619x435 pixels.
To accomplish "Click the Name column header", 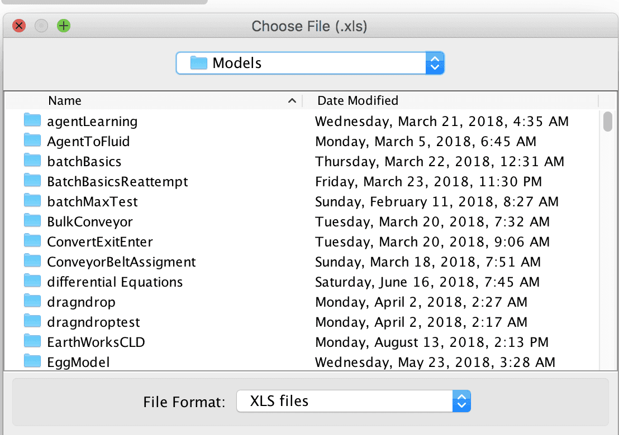I will point(65,101).
